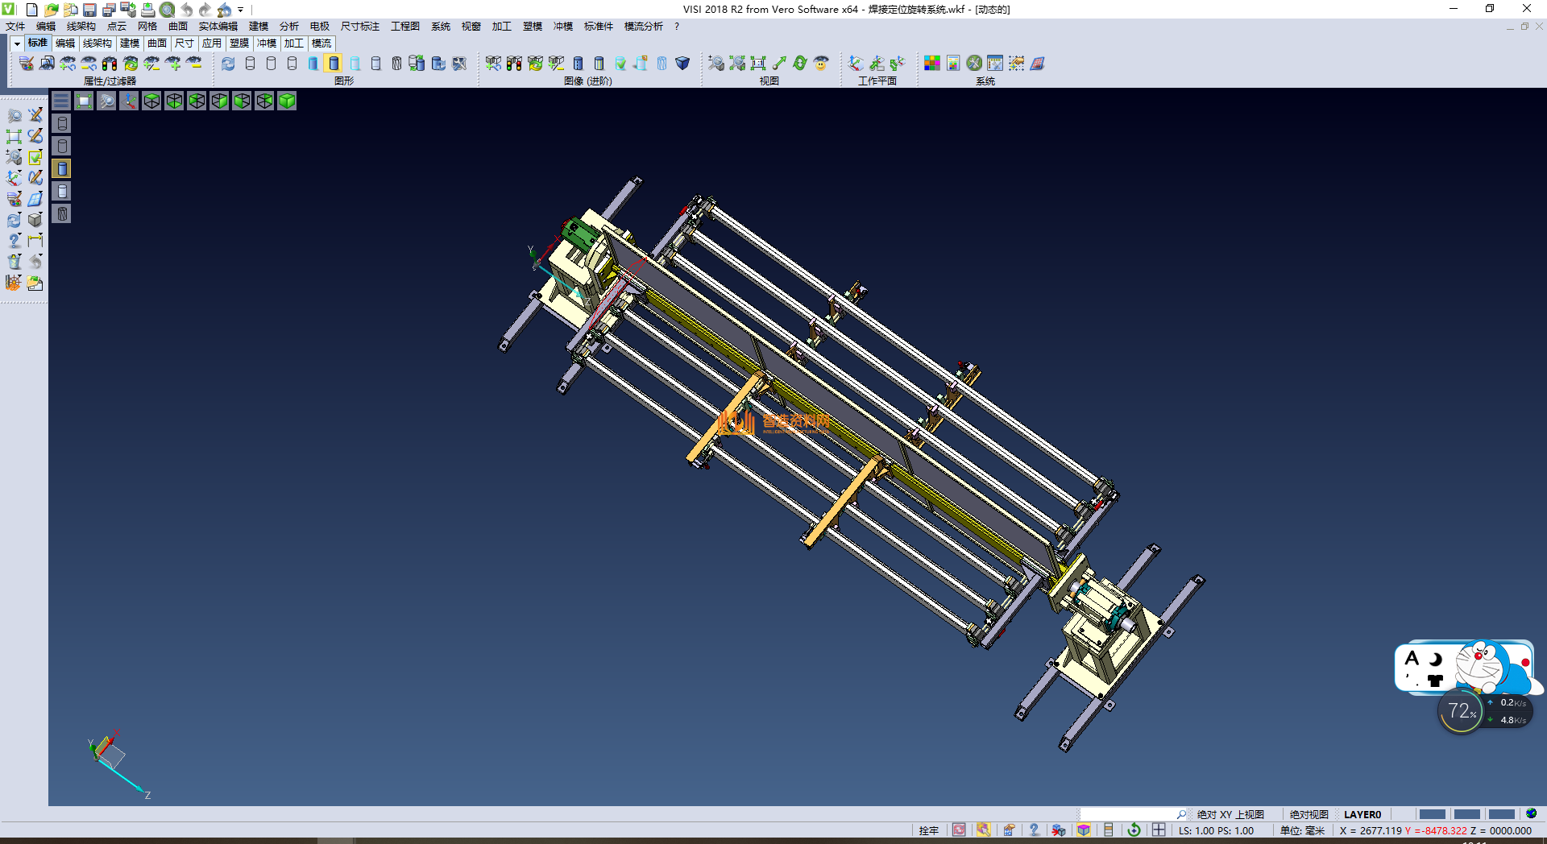This screenshot has width=1547, height=844.
Task: Toggle the highlighted cube icon in status bar
Action: [1084, 830]
